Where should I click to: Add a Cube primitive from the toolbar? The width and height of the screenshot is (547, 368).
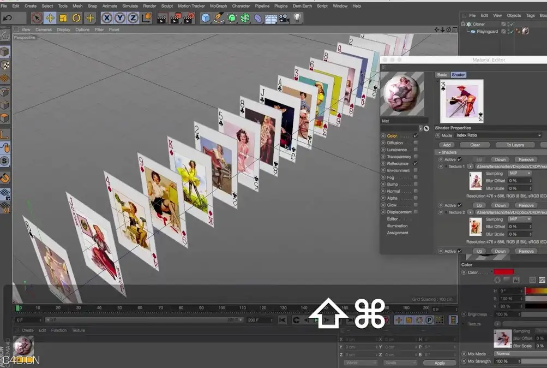[206, 18]
